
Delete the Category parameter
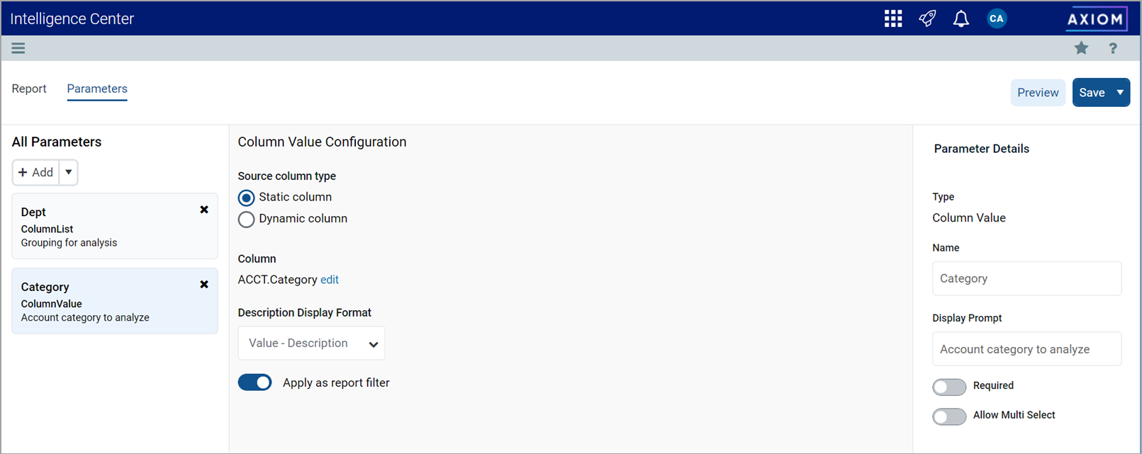(x=204, y=285)
